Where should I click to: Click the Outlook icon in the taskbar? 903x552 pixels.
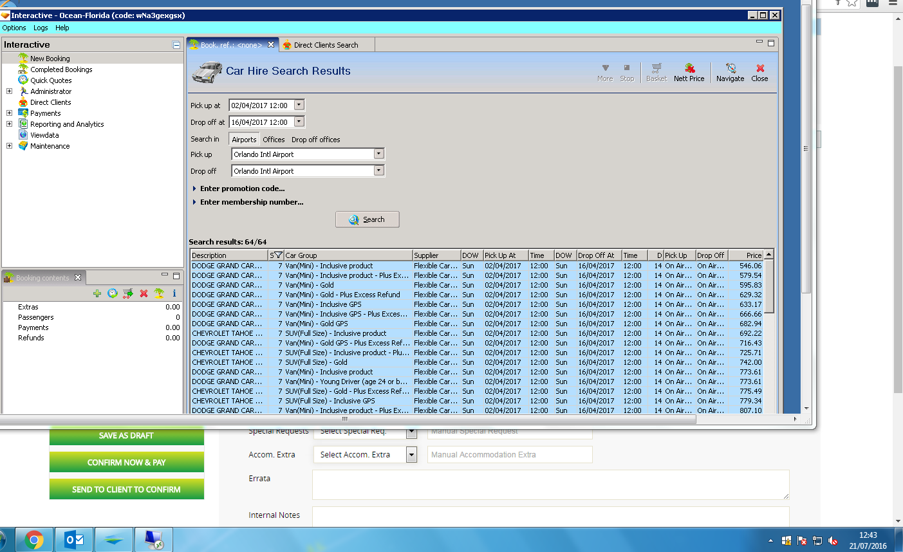75,540
